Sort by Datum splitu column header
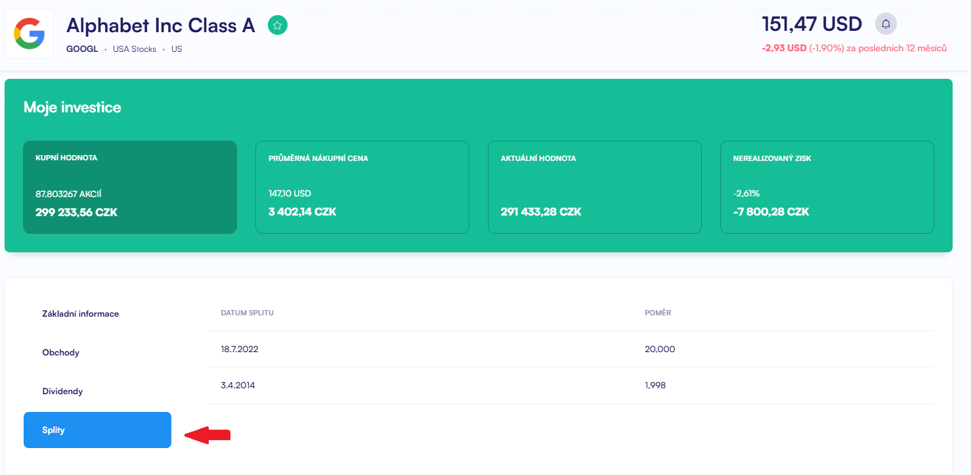This screenshot has height=475, width=971. pyautogui.click(x=248, y=313)
